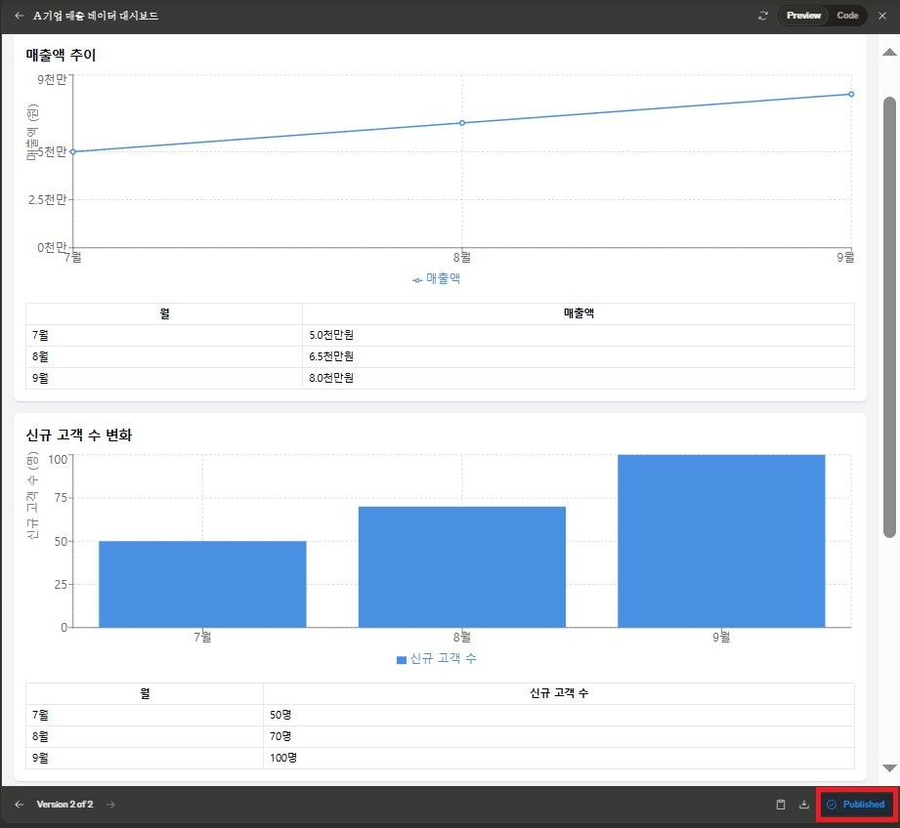Click the back arrow beside dashboard title
The height and width of the screenshot is (828, 900).
pyautogui.click(x=20, y=16)
